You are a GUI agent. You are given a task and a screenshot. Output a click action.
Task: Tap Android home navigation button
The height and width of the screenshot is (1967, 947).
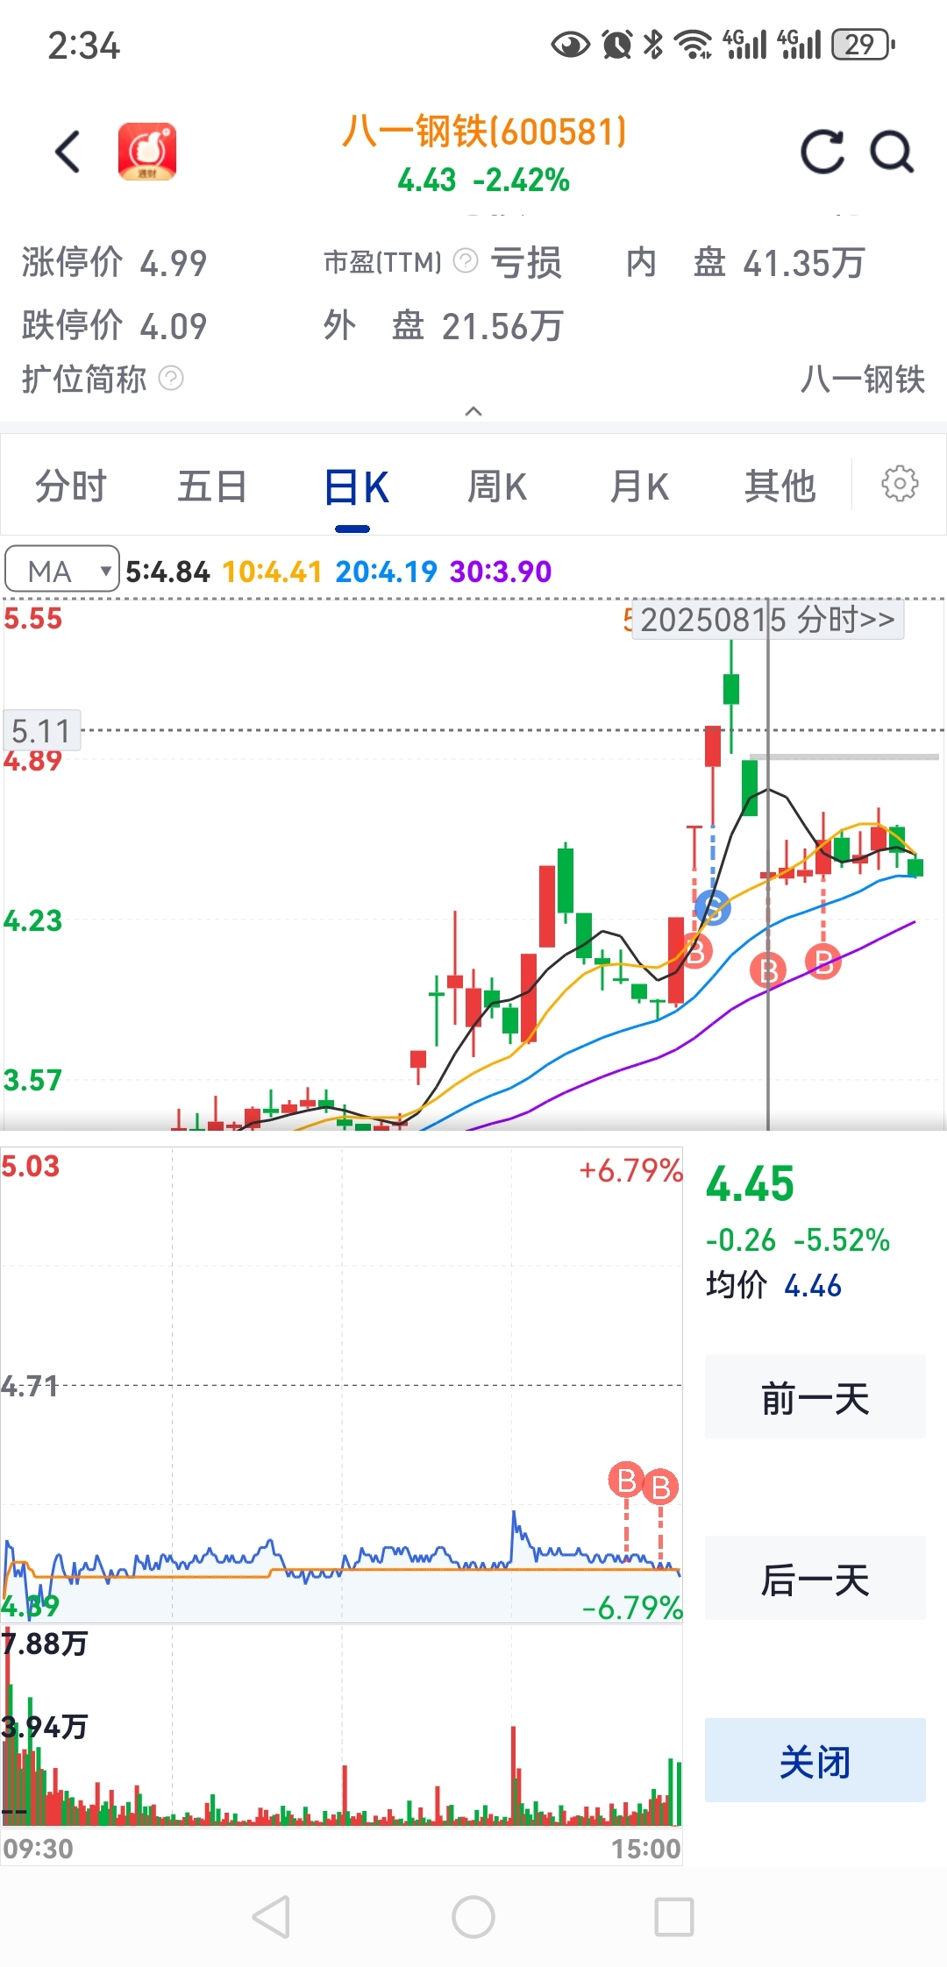(473, 1916)
